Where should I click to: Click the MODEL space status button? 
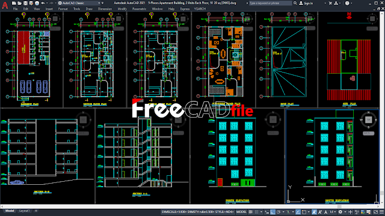pyautogui.click(x=241, y=212)
